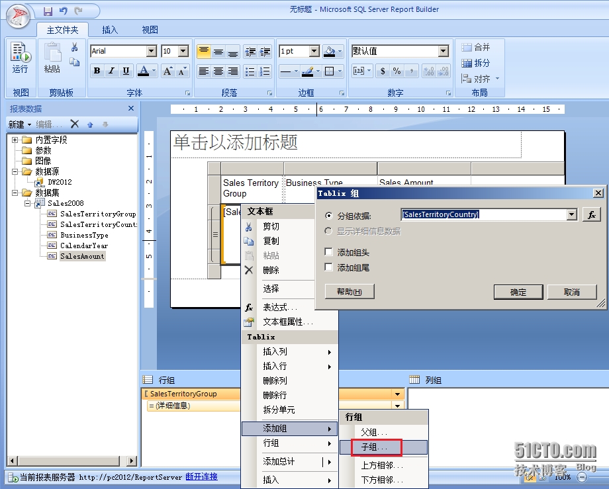Switch to the View ribbon tab
The height and width of the screenshot is (489, 609).
click(x=150, y=30)
